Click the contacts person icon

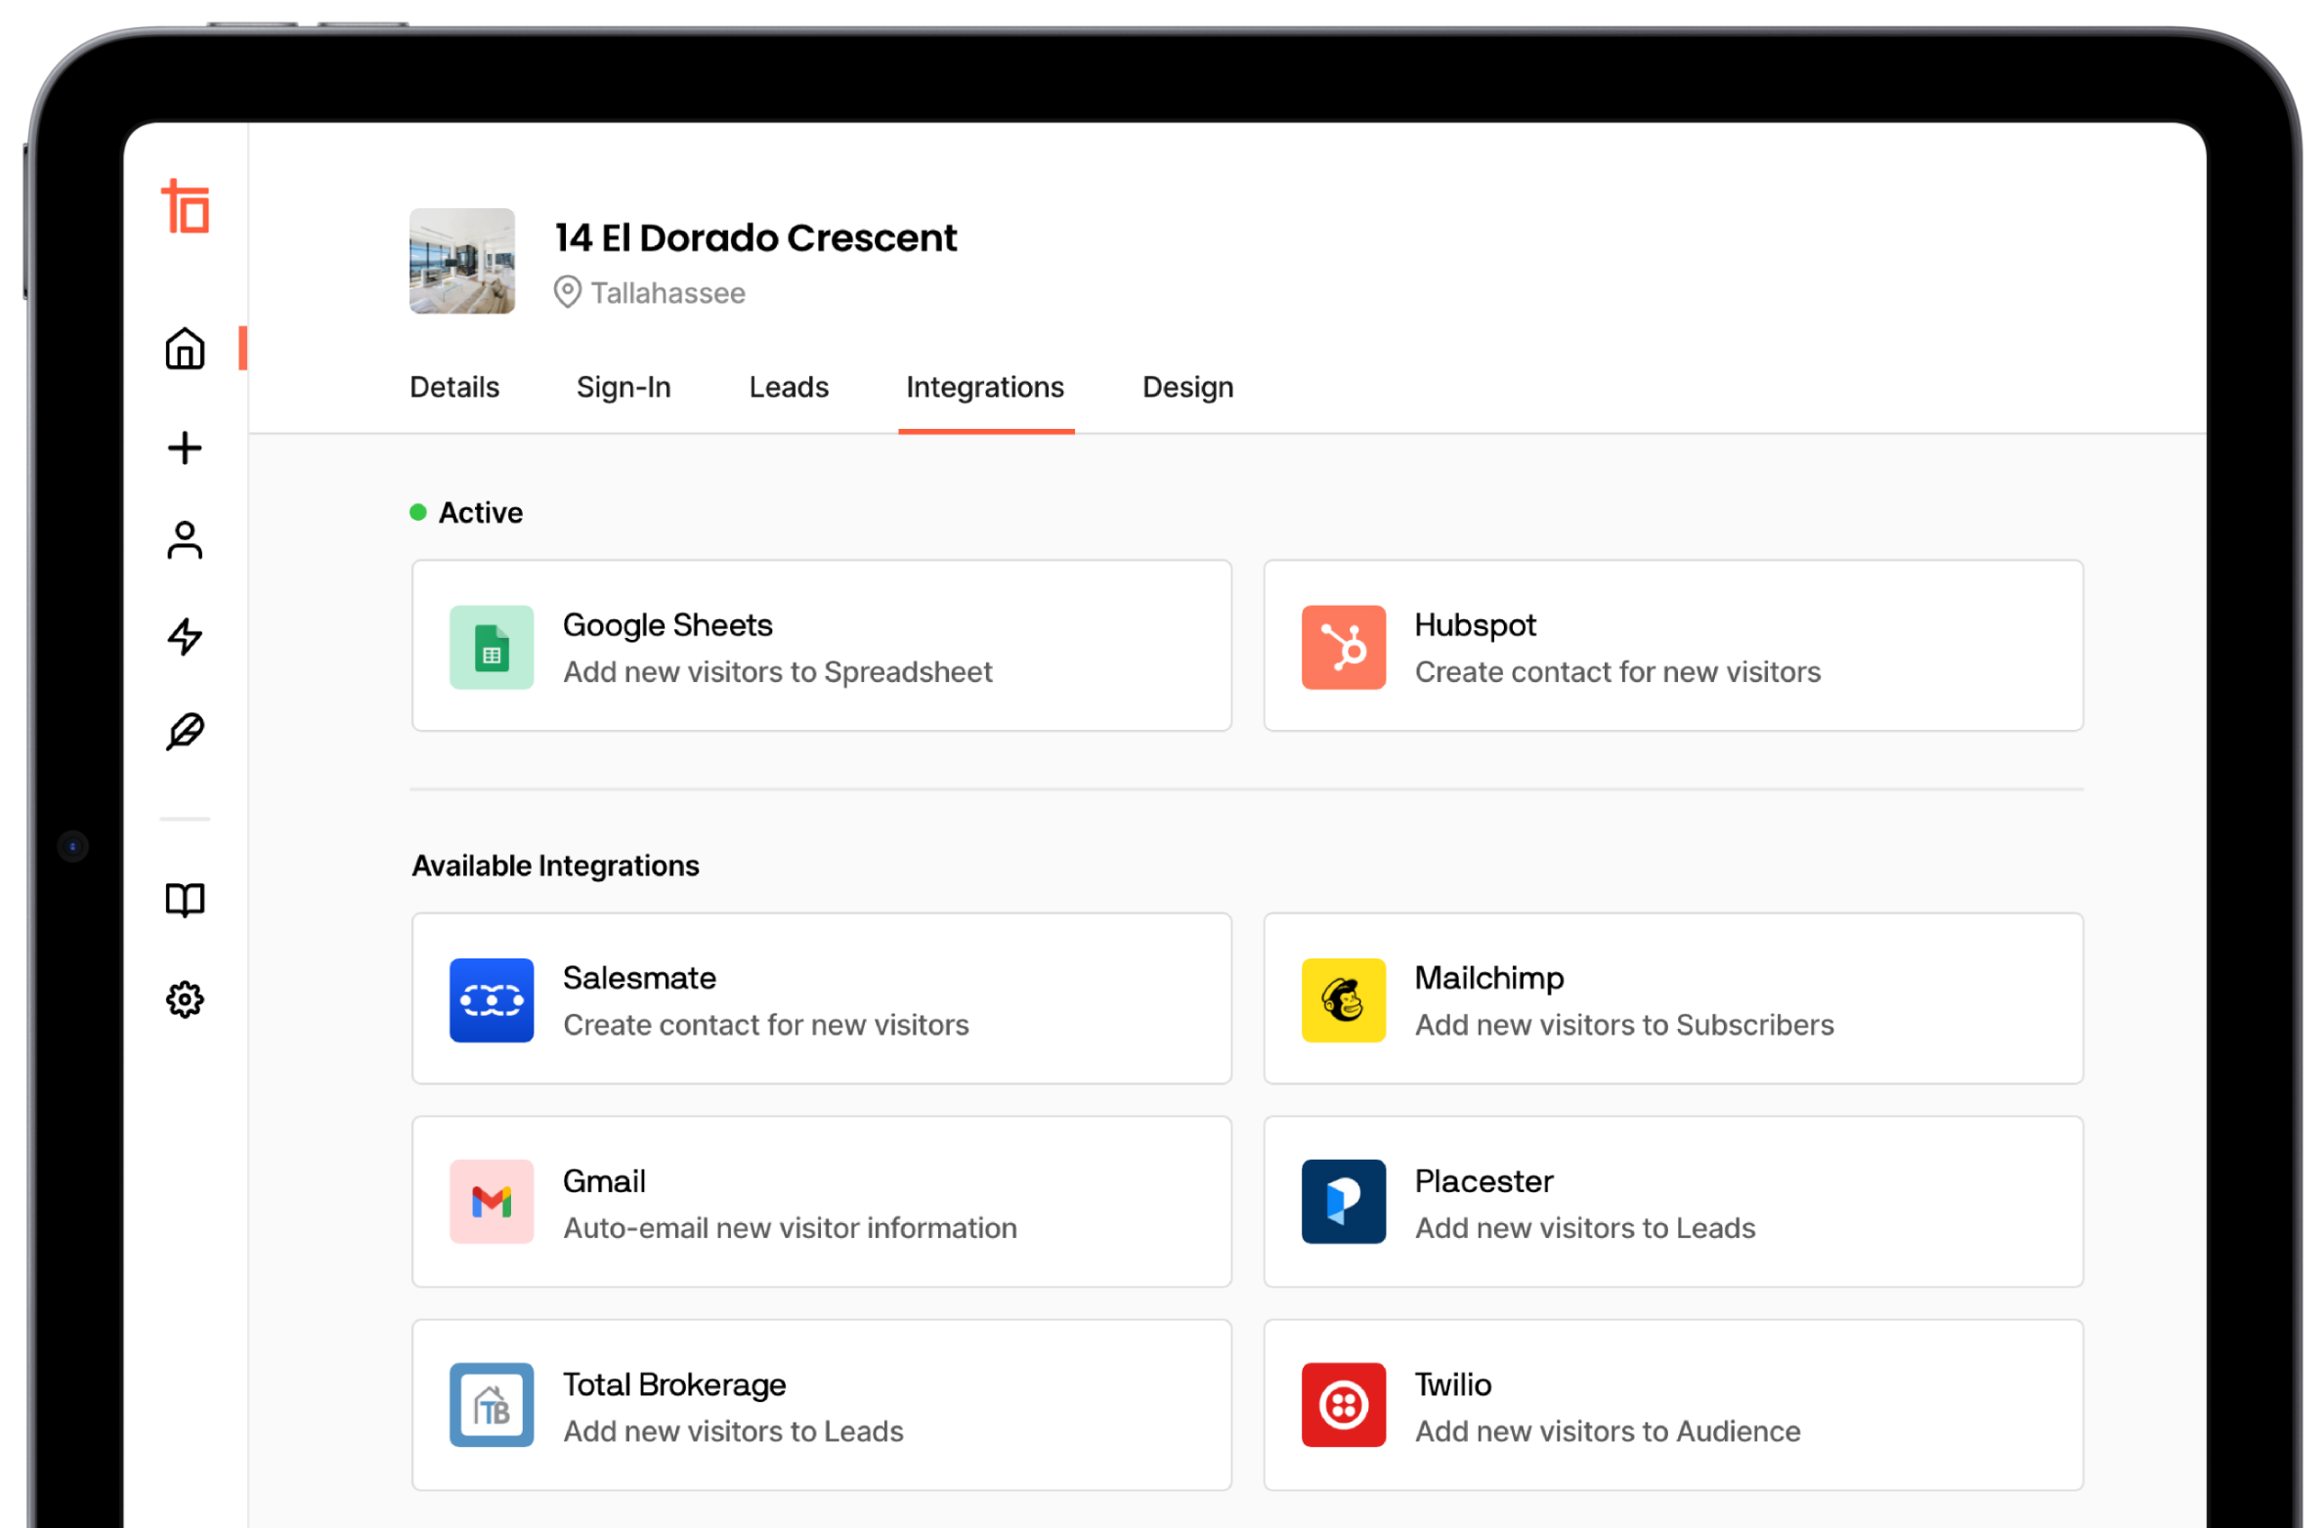tap(188, 542)
